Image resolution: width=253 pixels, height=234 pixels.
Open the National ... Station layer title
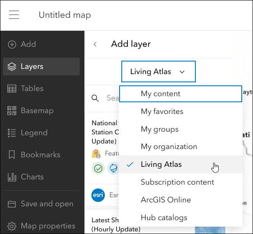[105, 132]
